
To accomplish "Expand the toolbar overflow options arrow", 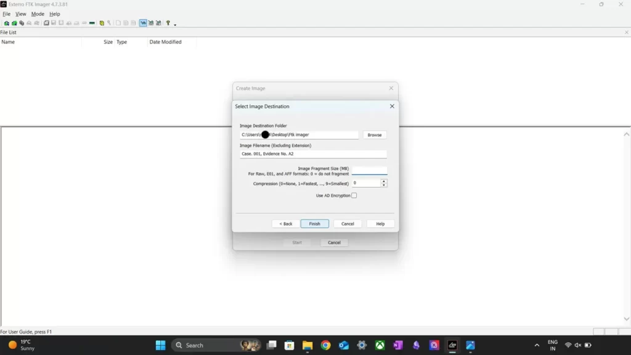I will click(x=175, y=25).
